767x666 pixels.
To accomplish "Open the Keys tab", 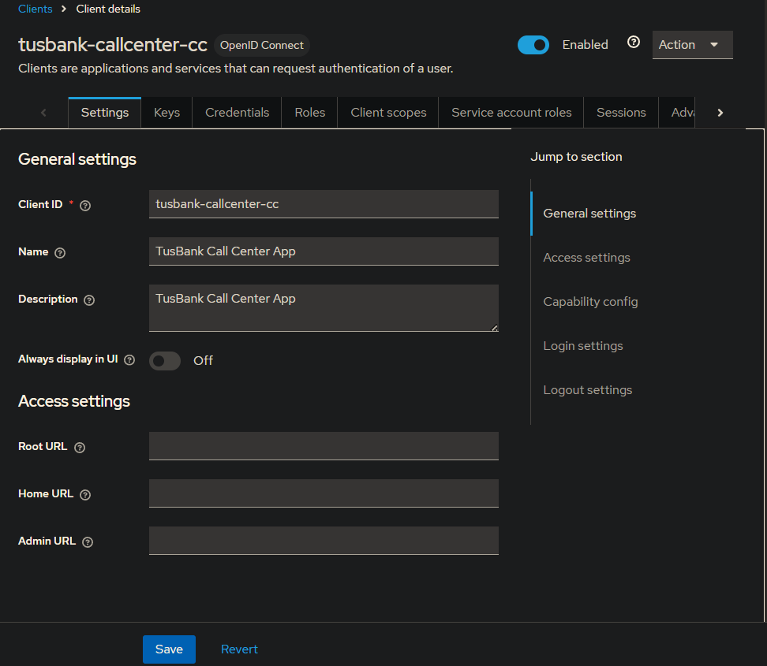I will click(x=166, y=113).
